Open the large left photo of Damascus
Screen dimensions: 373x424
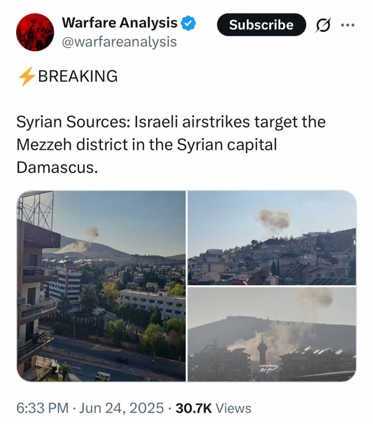click(102, 285)
